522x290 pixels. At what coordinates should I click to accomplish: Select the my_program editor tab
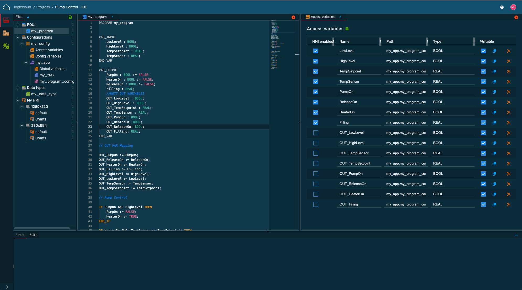[97, 17]
